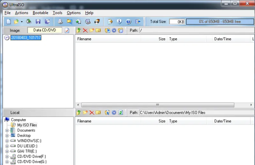Create new folder in image toolbar
Image resolution: width=255 pixels, height=165 pixels.
[x=92, y=30]
